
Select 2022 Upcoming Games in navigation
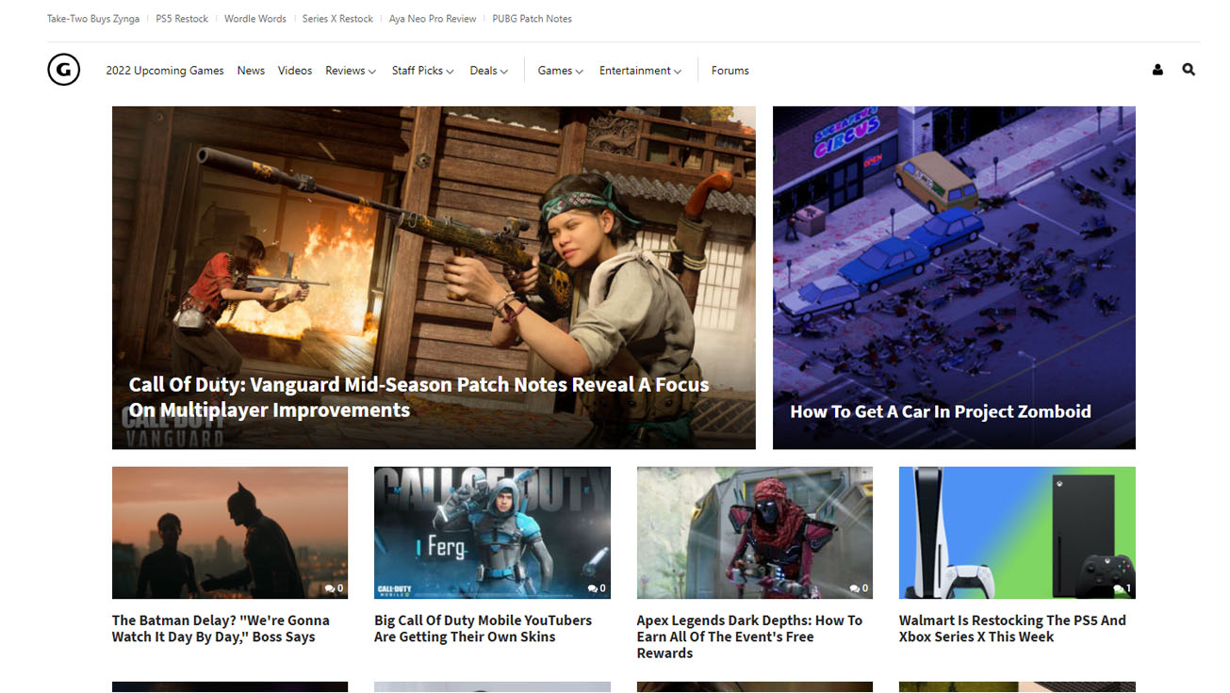[165, 71]
